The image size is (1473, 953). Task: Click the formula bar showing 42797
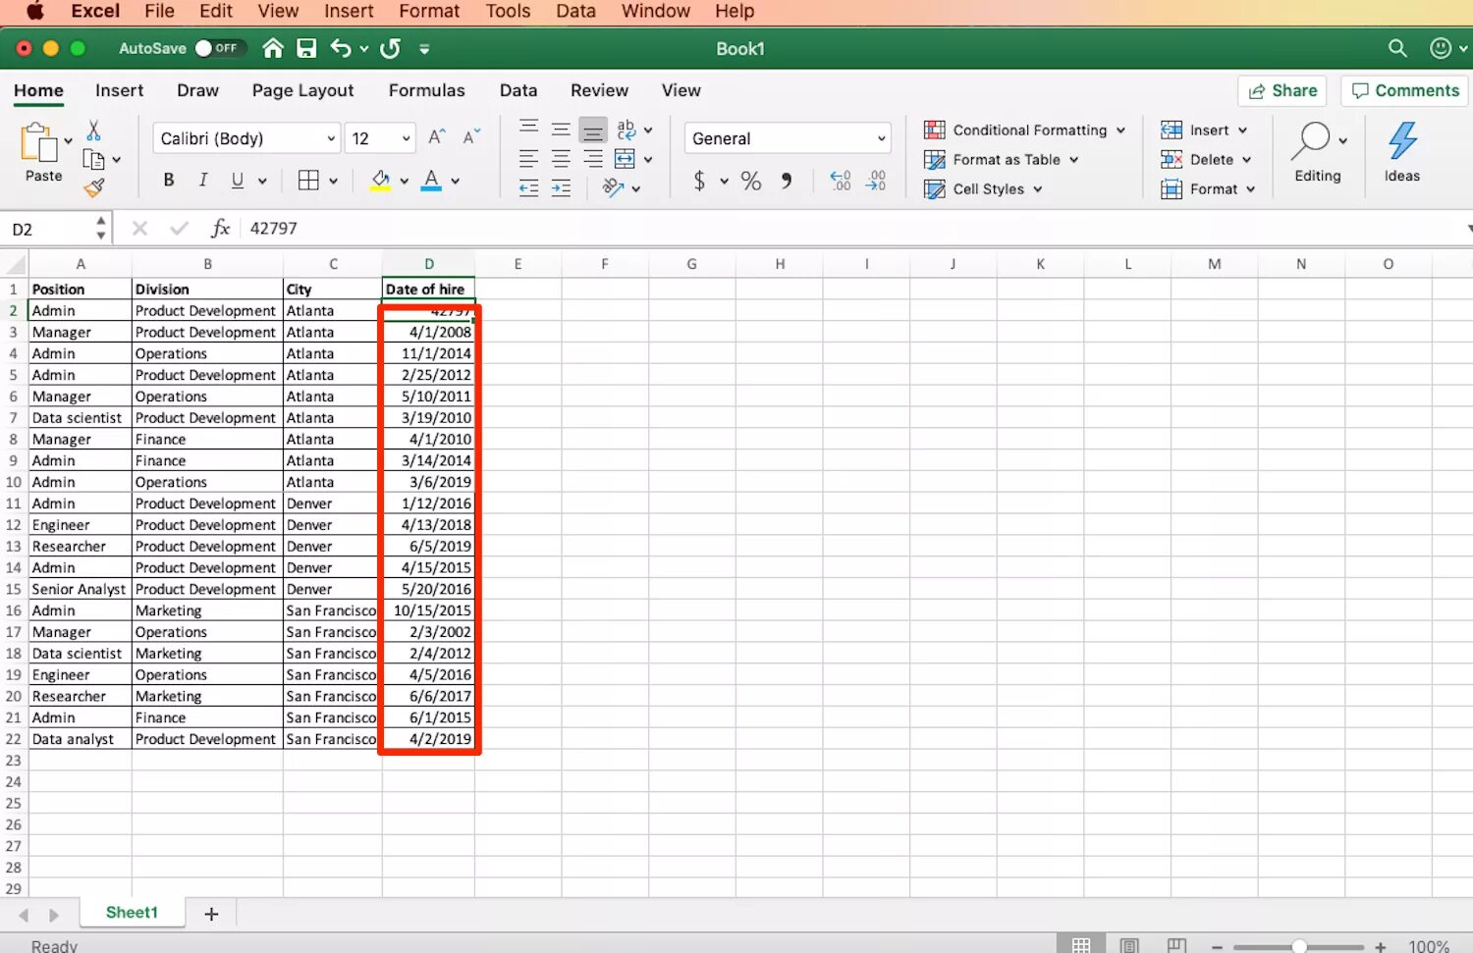pos(854,228)
